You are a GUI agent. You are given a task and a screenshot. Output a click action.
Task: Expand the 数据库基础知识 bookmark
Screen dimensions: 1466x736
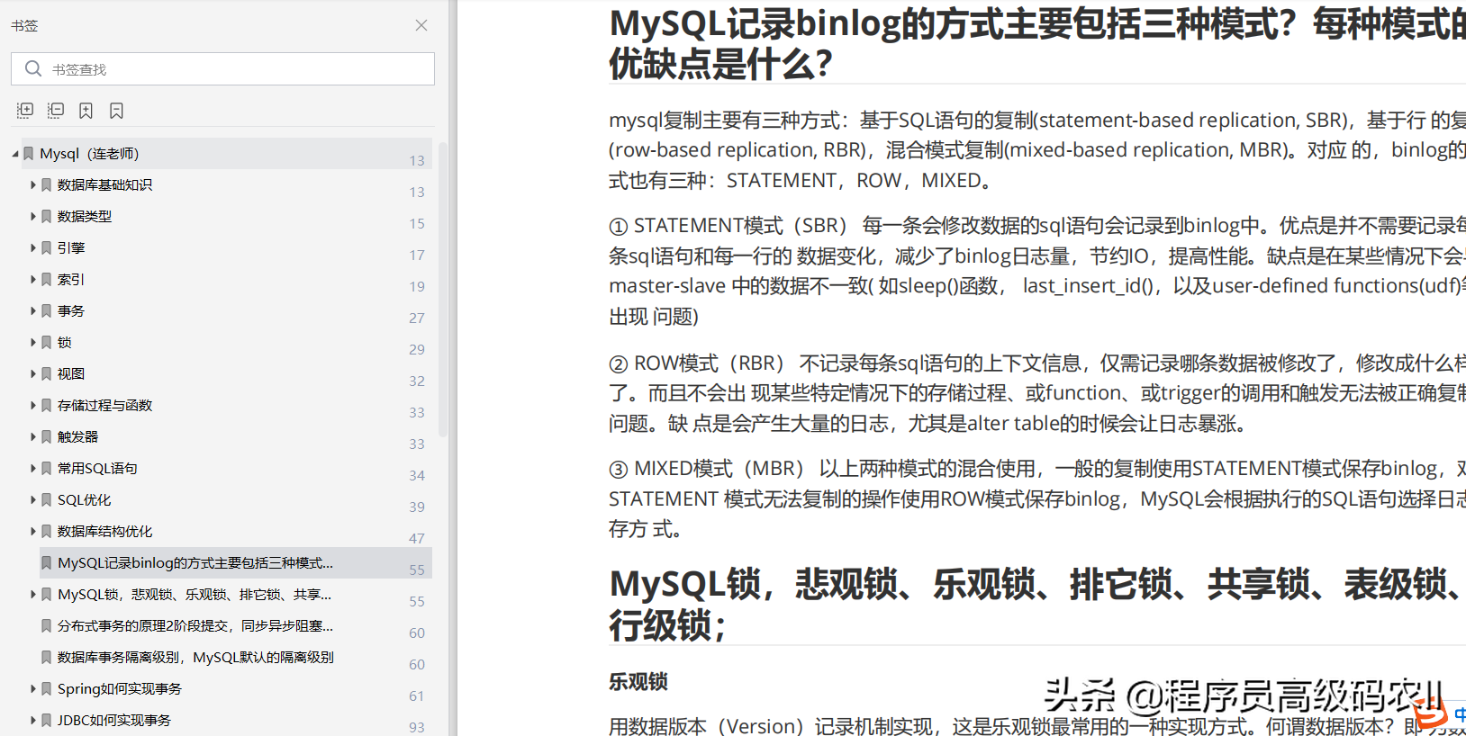click(x=33, y=184)
